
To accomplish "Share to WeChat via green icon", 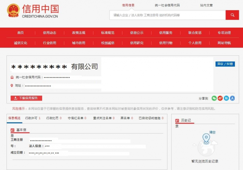I will click(x=214, y=98).
